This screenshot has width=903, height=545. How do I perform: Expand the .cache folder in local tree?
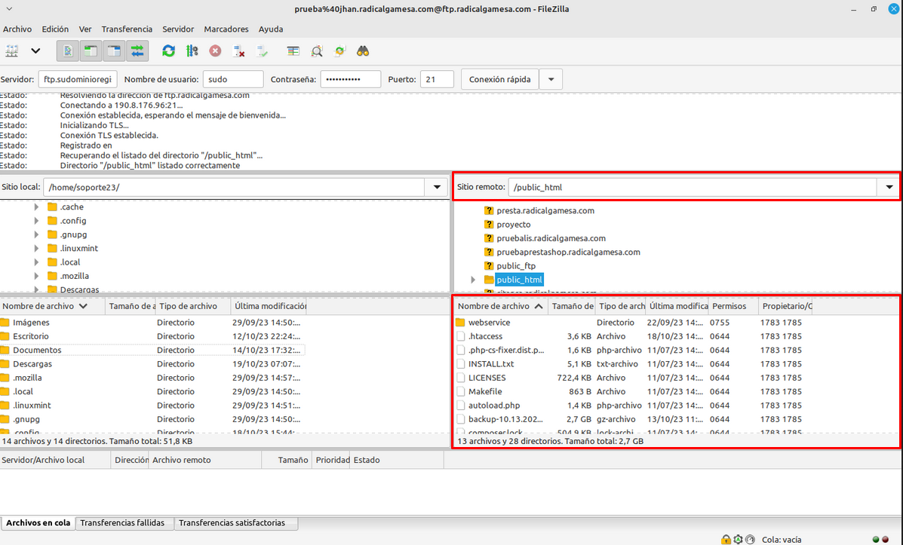(36, 207)
